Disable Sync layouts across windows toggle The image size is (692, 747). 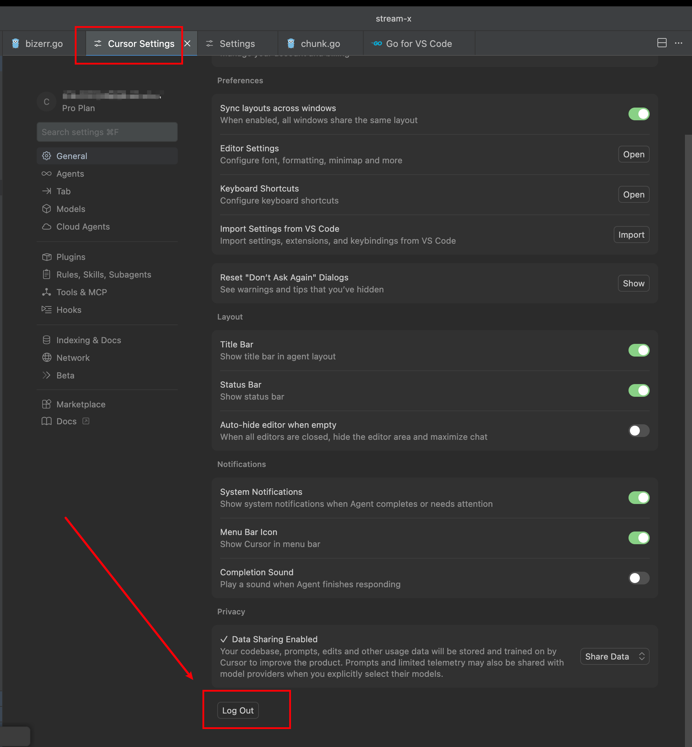[638, 114]
